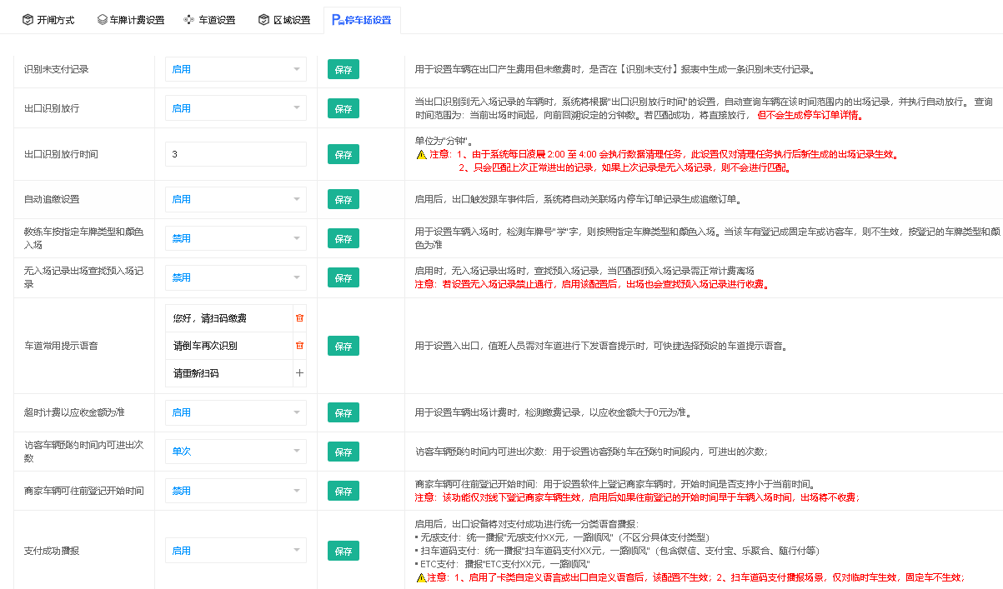Click the 车道常用提示语音 row label
1003x589 pixels.
(61, 346)
